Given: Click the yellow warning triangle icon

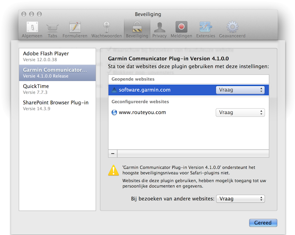Looking at the screenshot, I should point(113,170).
